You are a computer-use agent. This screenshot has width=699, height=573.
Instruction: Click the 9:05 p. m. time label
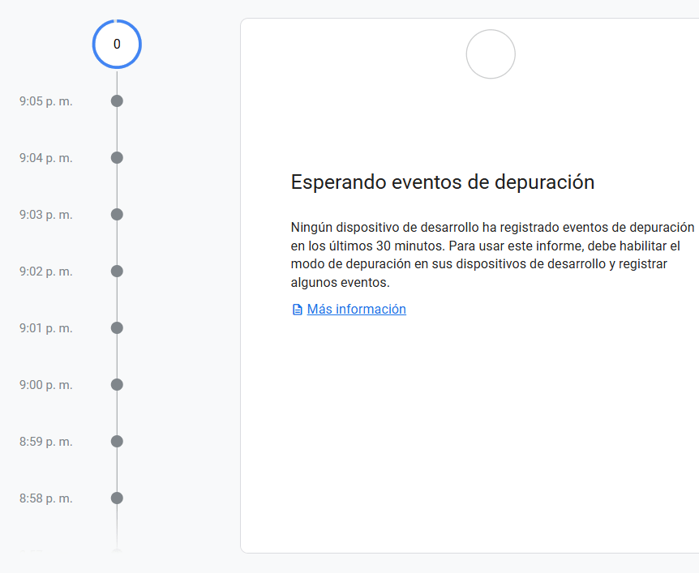point(46,101)
